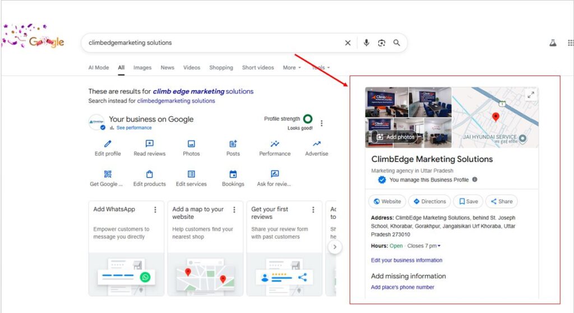574x313 pixels.
Task: Expand the map with the fullscreen icon
Action: 530,95
